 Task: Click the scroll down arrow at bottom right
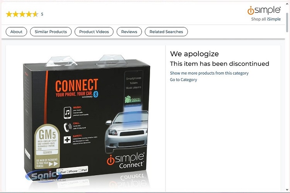(x=287, y=190)
